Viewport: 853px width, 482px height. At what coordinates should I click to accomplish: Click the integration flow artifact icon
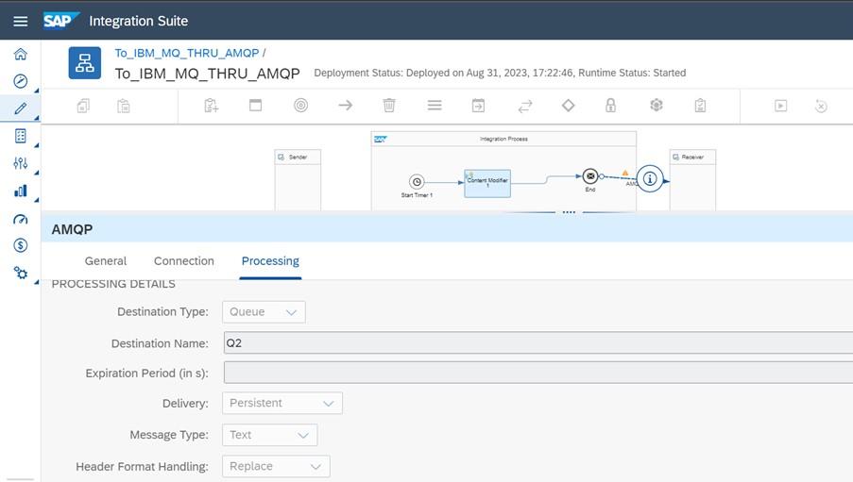tap(84, 63)
